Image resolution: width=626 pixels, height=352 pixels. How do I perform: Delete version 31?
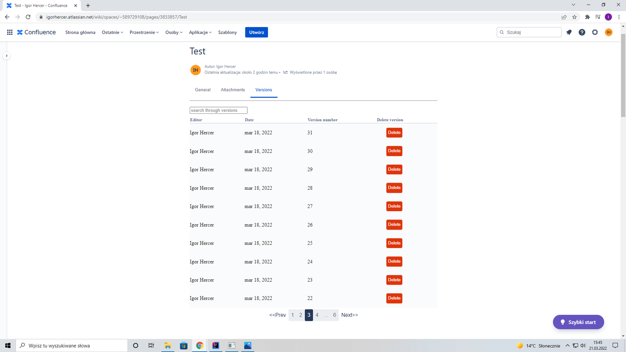[x=394, y=133]
